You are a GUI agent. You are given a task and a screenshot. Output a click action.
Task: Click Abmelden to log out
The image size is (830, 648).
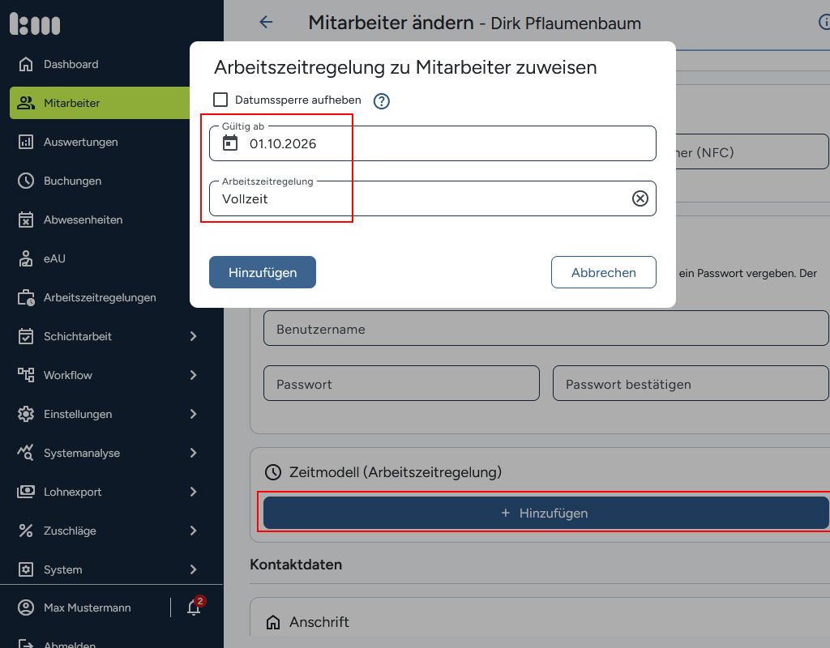coord(70,644)
